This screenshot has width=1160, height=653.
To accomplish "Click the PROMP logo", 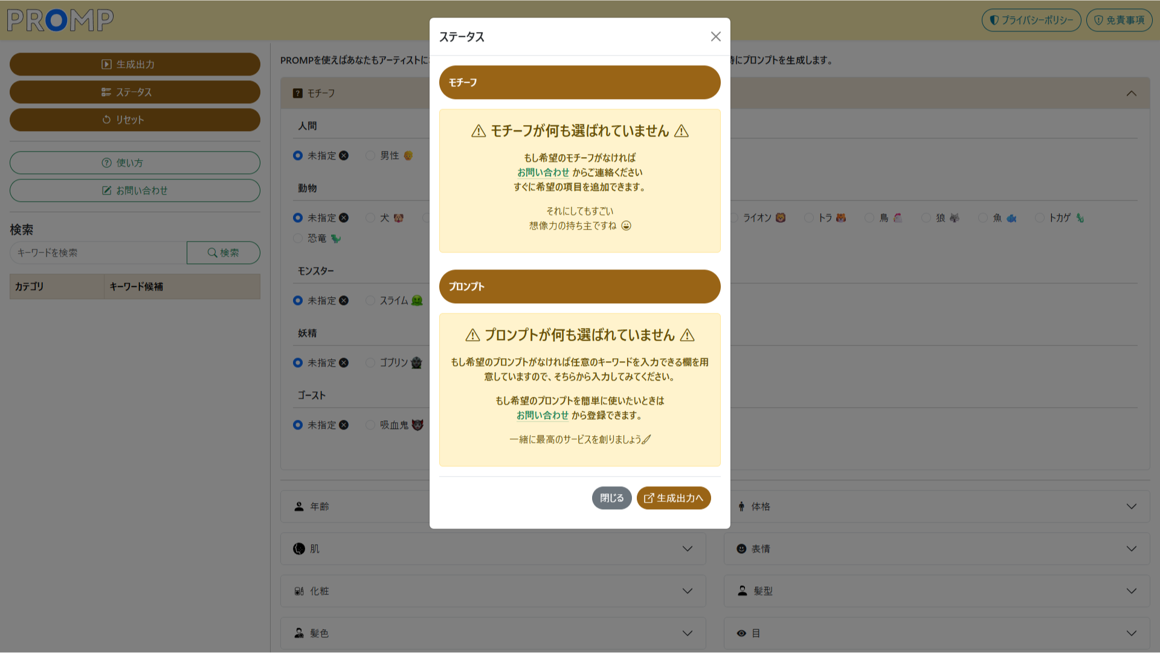I will pyautogui.click(x=60, y=20).
